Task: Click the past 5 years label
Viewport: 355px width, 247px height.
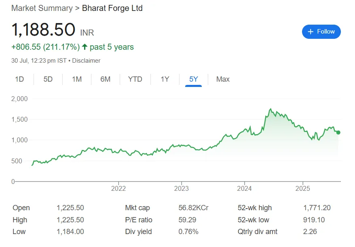Action: [x=112, y=47]
